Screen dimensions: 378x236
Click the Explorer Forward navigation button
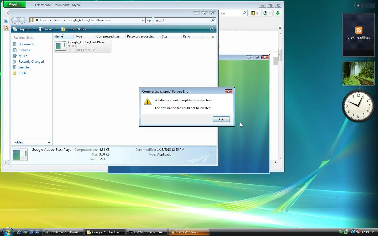tap(22, 20)
